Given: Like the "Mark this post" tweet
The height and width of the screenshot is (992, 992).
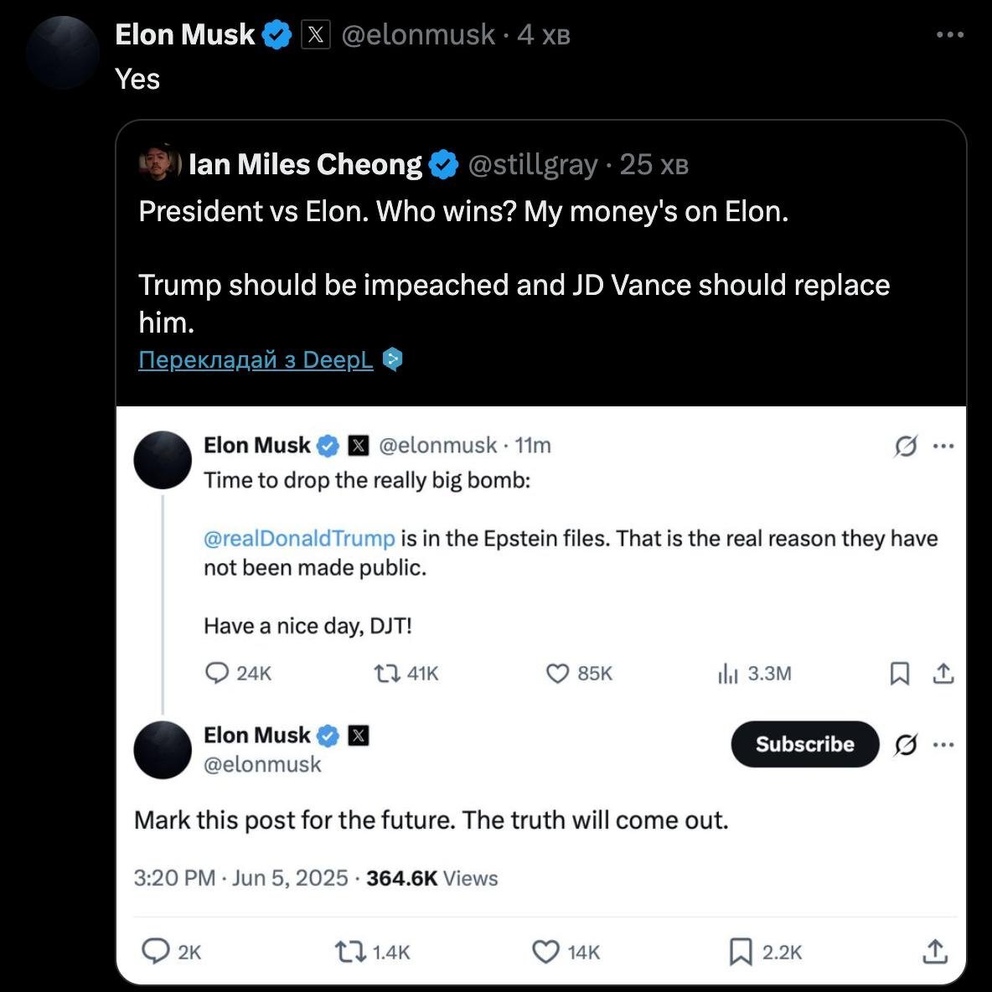Looking at the screenshot, I should (545, 952).
